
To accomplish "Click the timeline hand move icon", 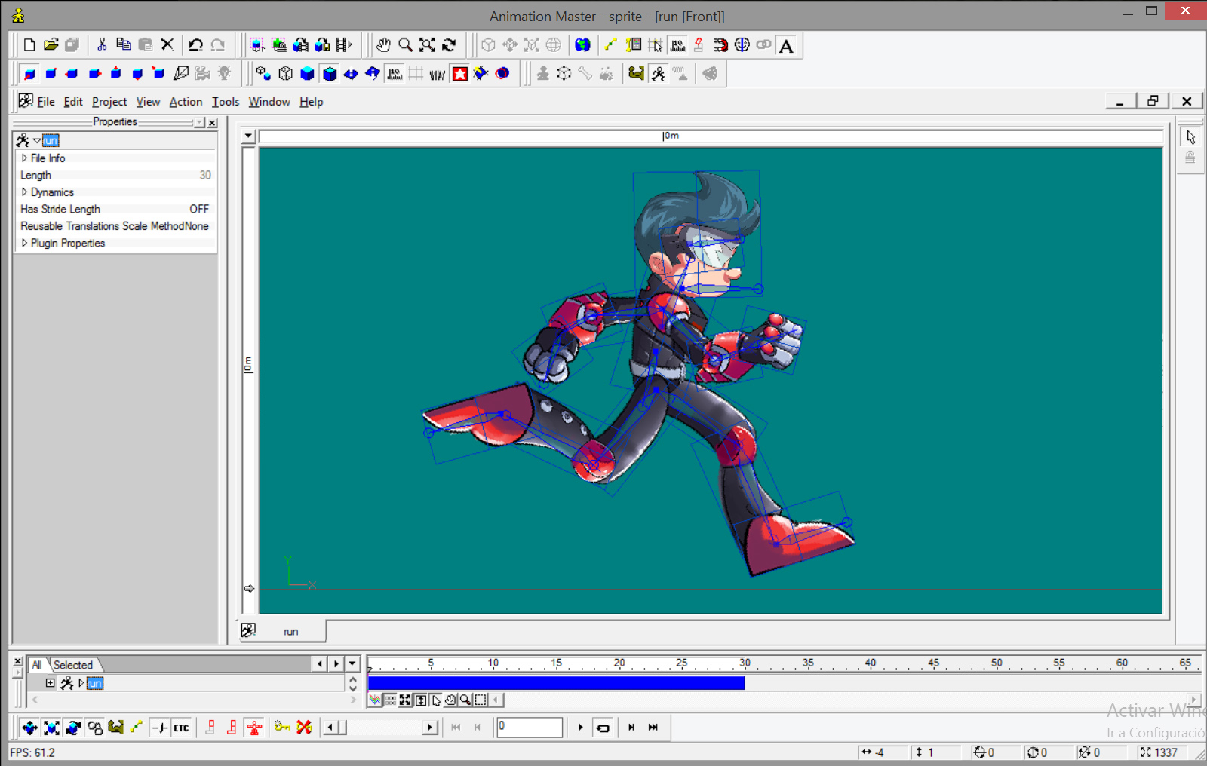I will 450,700.
